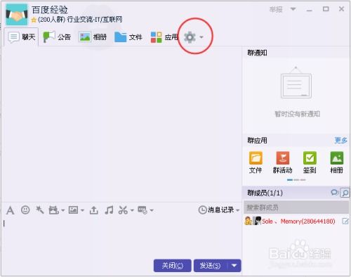Open the 签到 check-in app icon
351x277 pixels.
click(x=310, y=162)
